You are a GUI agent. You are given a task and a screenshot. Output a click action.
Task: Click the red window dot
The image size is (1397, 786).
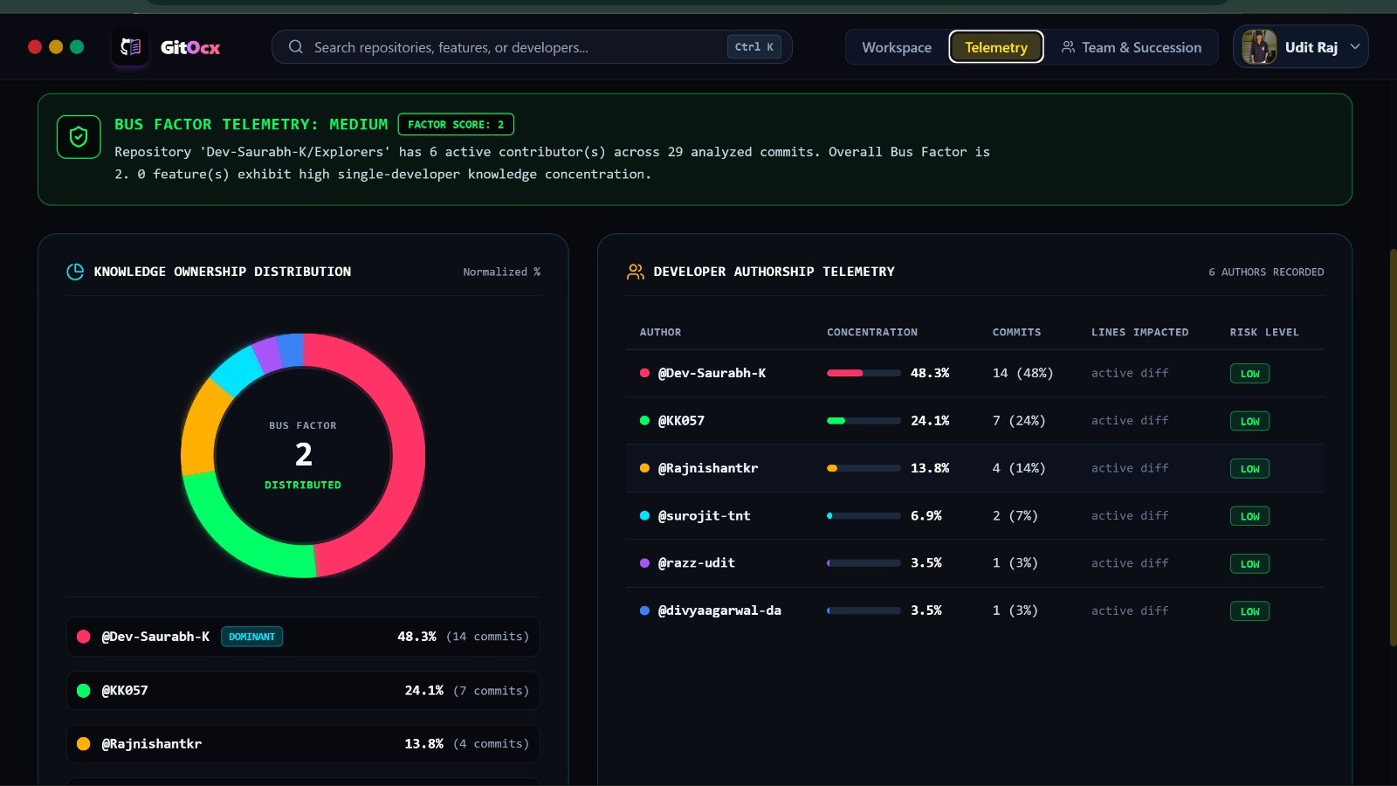(35, 47)
